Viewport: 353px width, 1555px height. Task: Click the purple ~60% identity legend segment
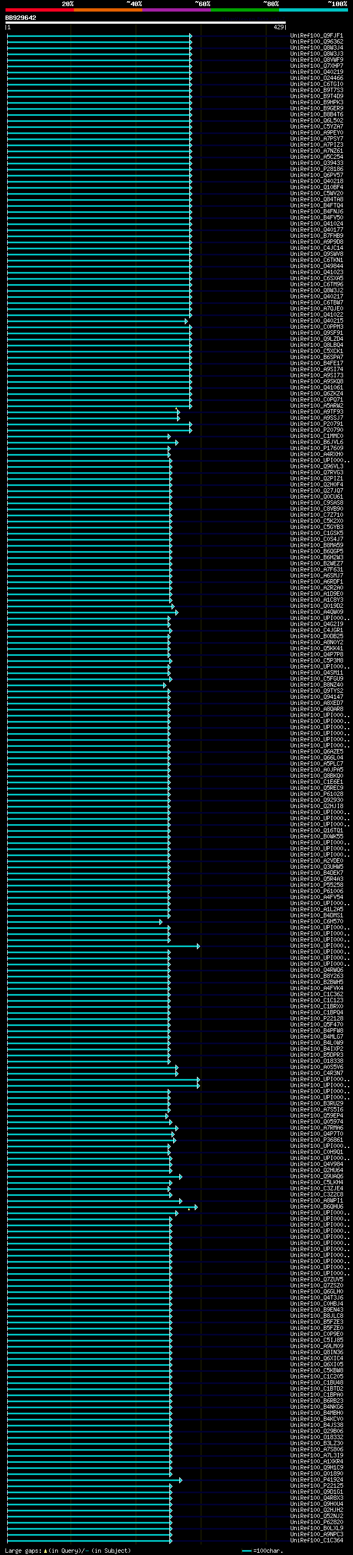click(x=176, y=10)
